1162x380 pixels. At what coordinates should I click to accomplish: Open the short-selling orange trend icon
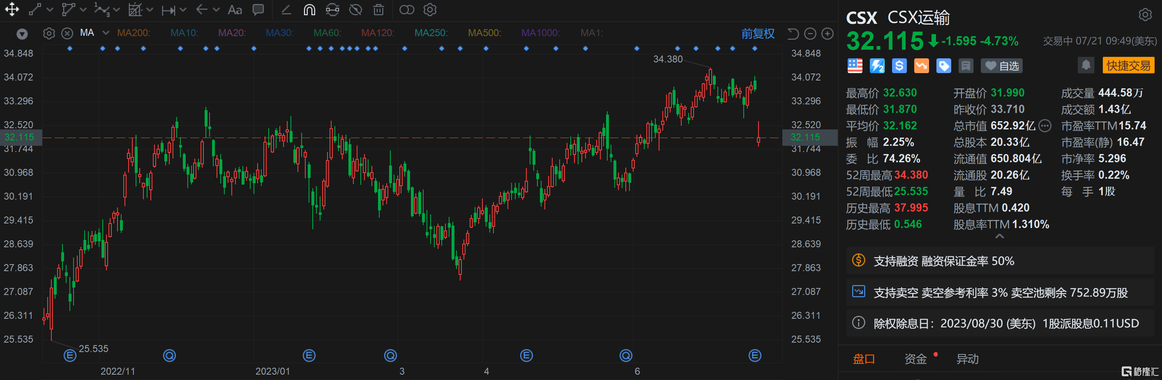pyautogui.click(x=921, y=66)
